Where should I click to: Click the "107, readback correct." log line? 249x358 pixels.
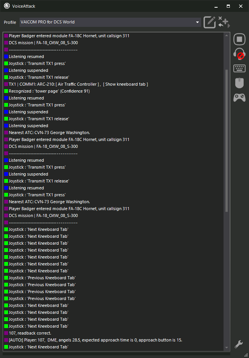(28, 333)
